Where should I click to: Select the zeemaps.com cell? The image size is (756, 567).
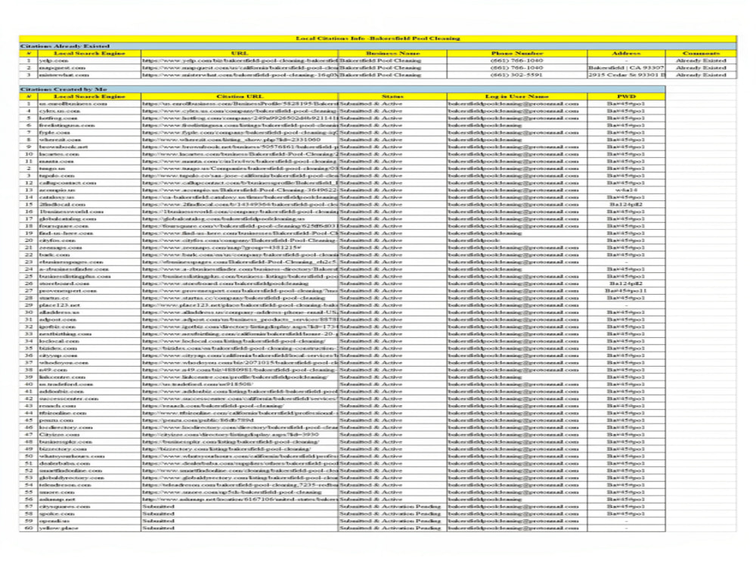point(90,248)
